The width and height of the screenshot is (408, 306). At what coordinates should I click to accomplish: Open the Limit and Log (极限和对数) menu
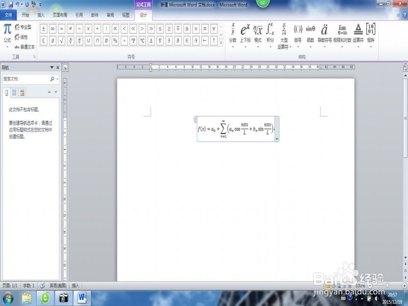pyautogui.click(x=342, y=36)
